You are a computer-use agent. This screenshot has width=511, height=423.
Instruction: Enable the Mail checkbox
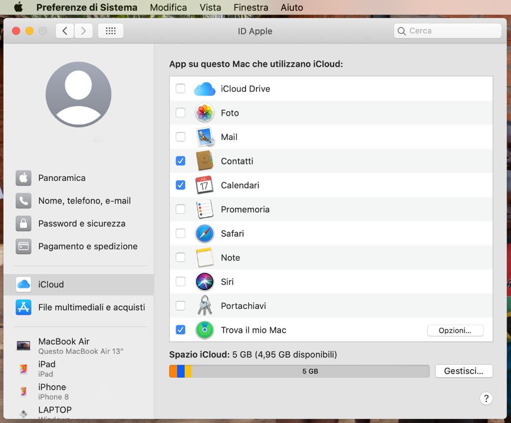click(x=181, y=137)
